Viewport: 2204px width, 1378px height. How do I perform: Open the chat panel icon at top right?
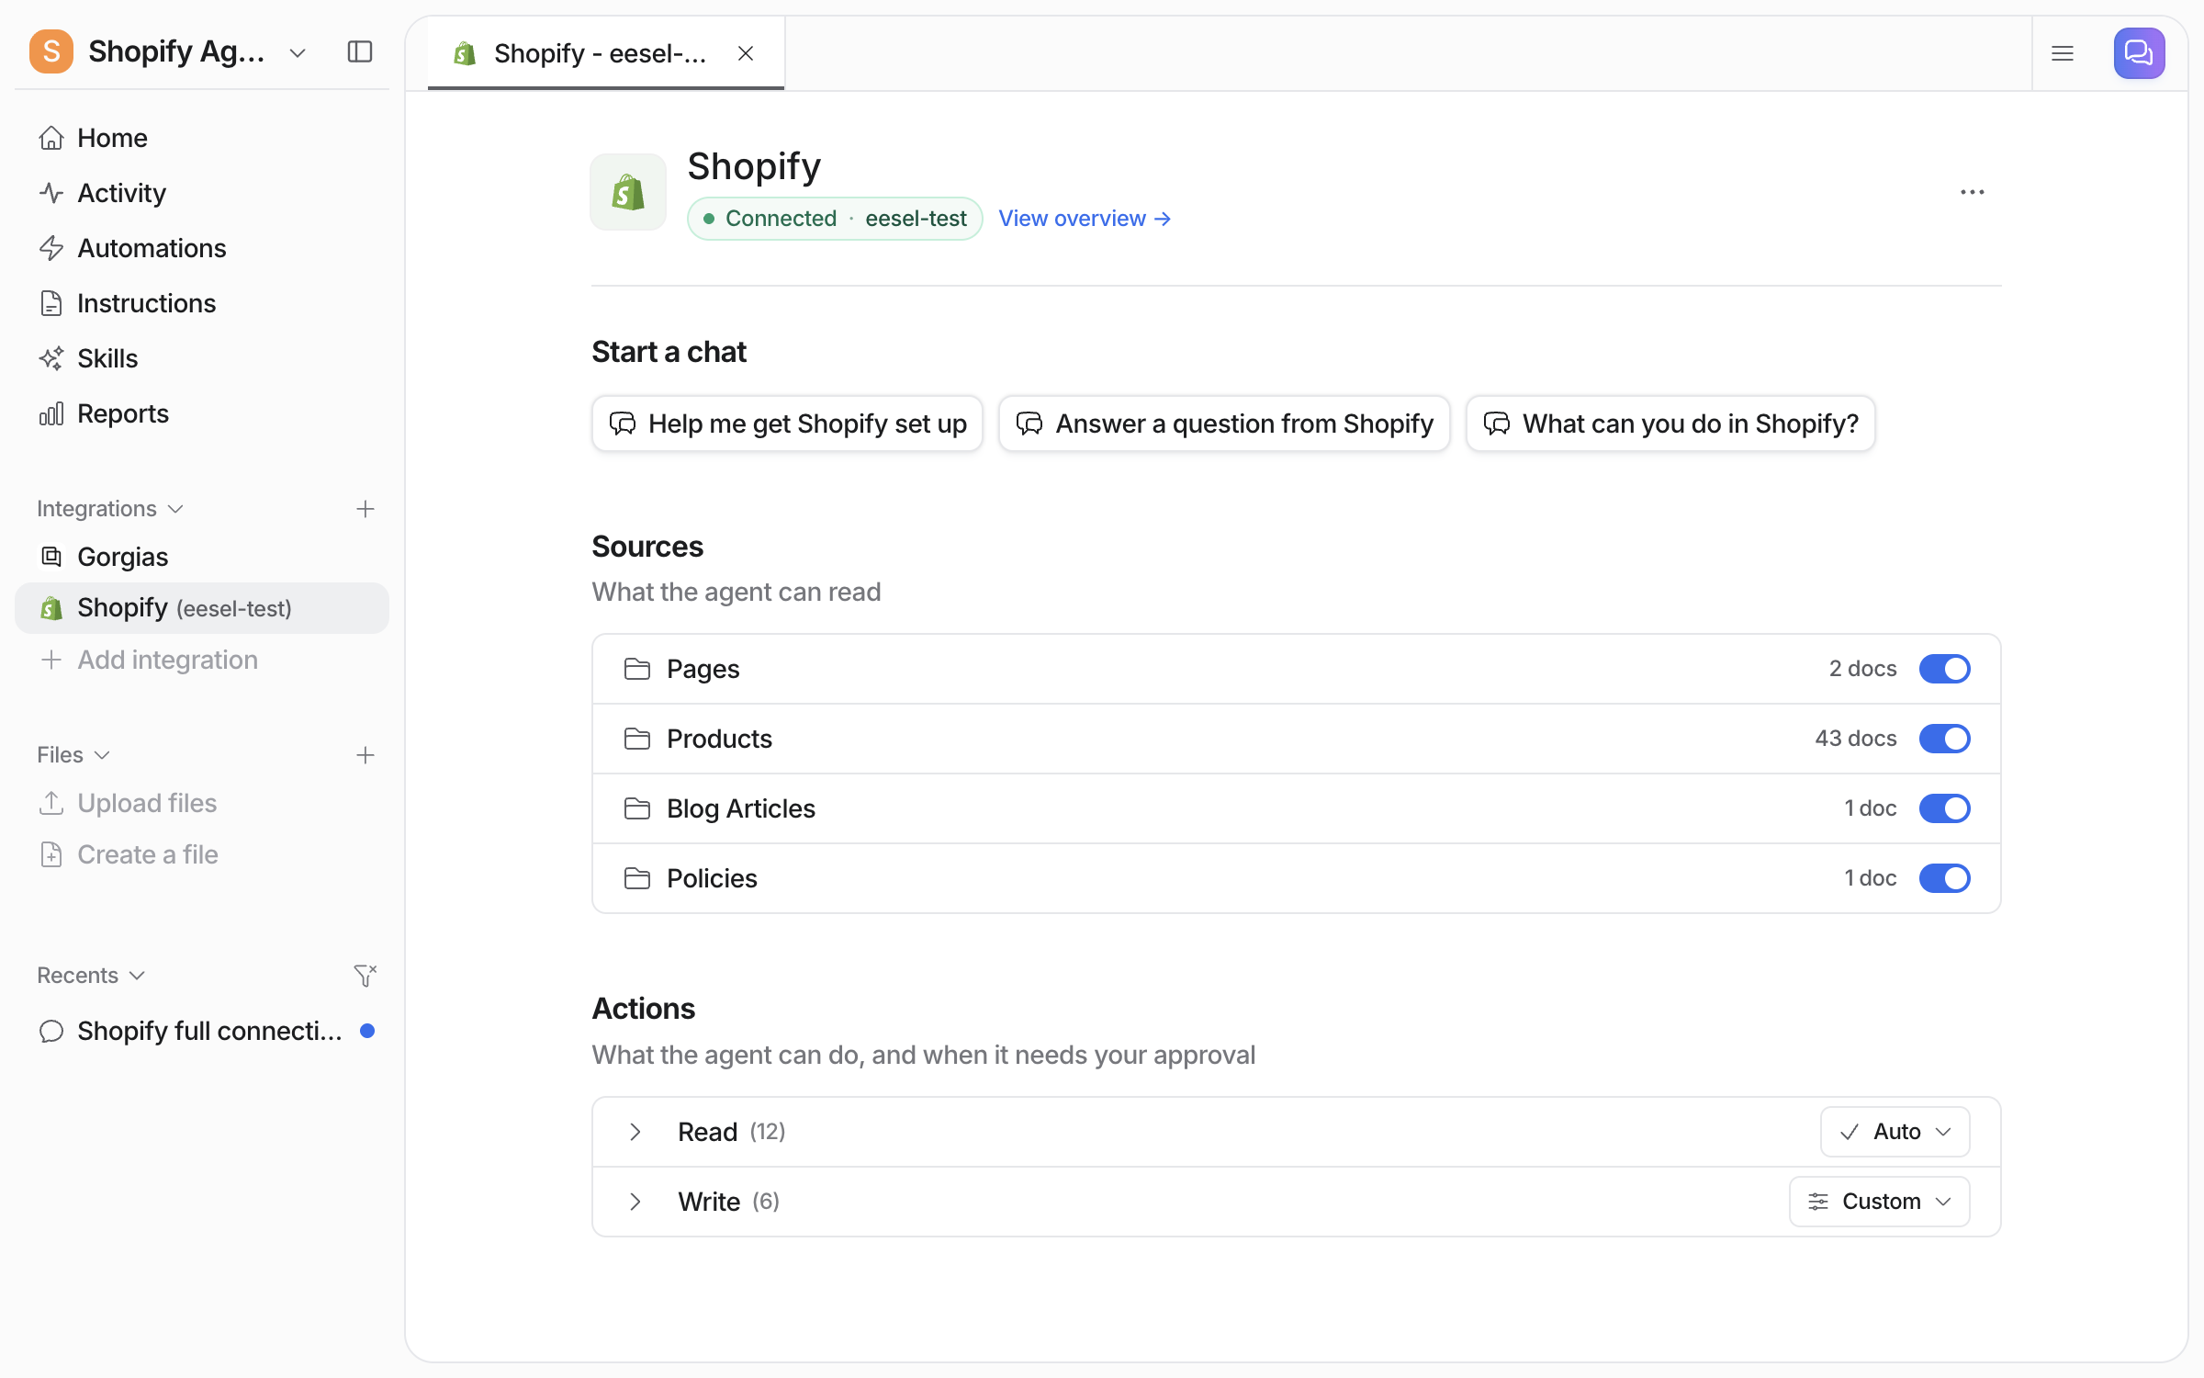click(x=2139, y=53)
